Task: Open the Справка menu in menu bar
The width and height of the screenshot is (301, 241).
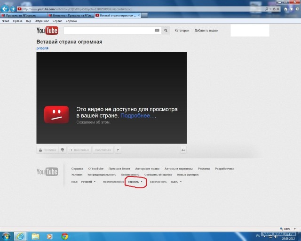Action: coord(71,21)
